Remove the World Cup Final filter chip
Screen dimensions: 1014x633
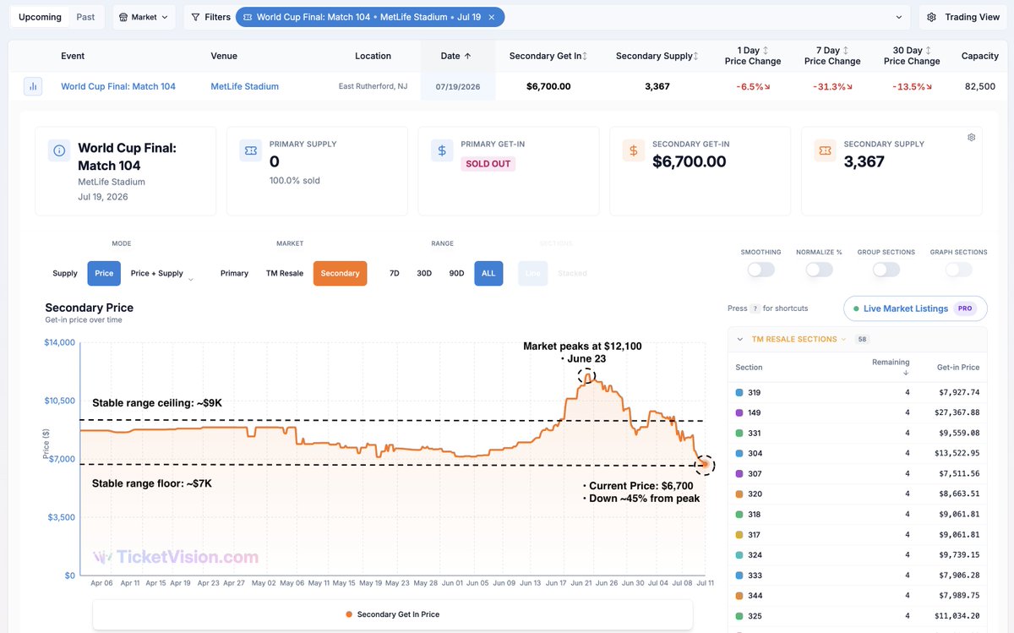click(492, 17)
